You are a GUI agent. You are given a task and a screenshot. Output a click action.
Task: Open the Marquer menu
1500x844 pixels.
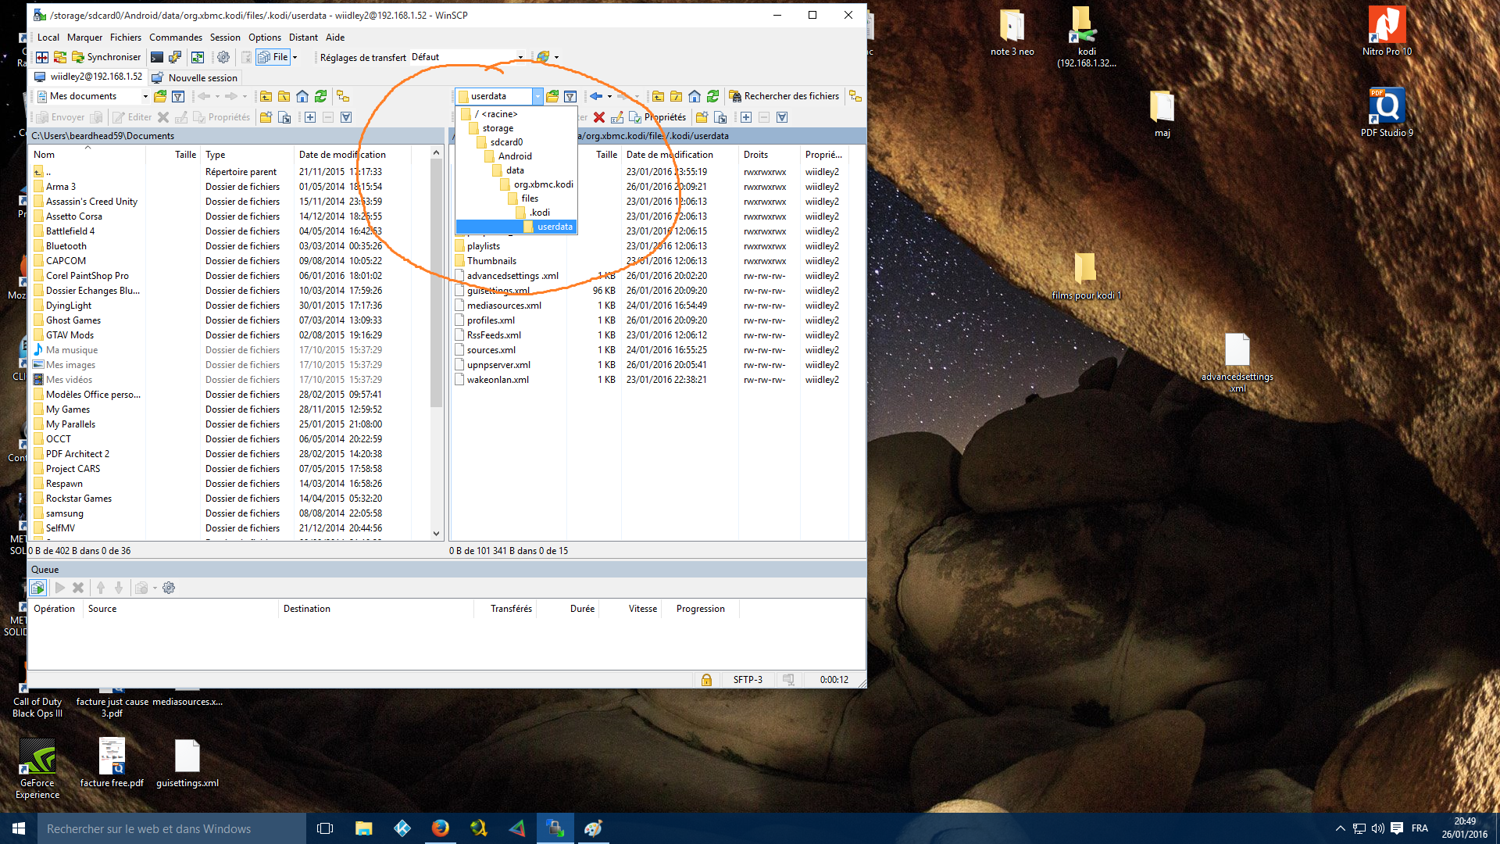pos(84,37)
